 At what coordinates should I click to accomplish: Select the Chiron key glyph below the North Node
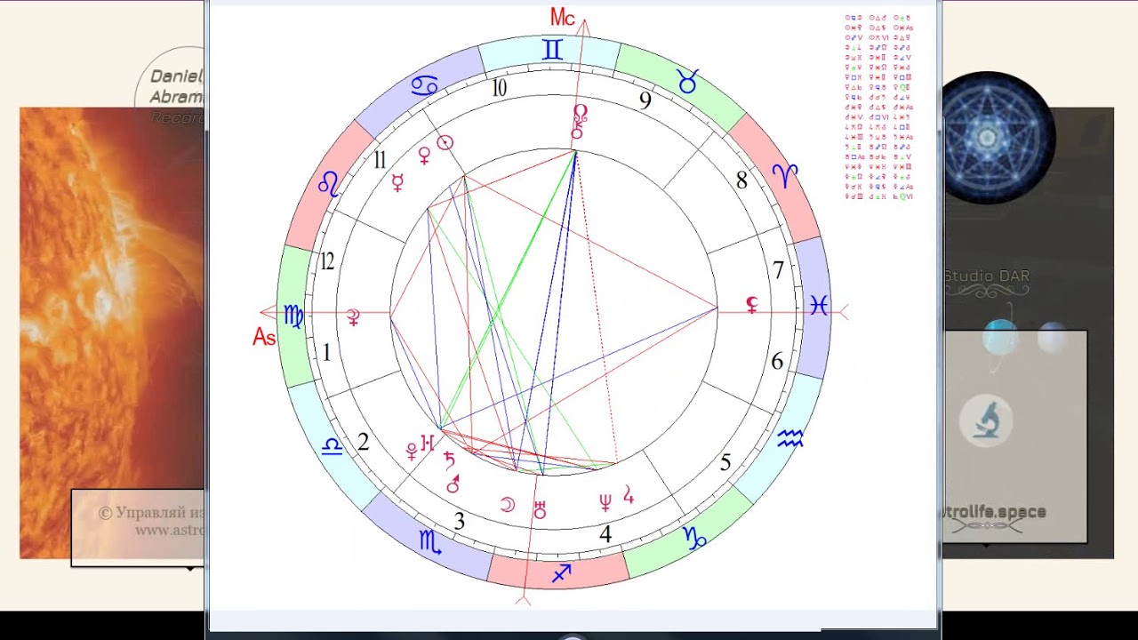(576, 131)
